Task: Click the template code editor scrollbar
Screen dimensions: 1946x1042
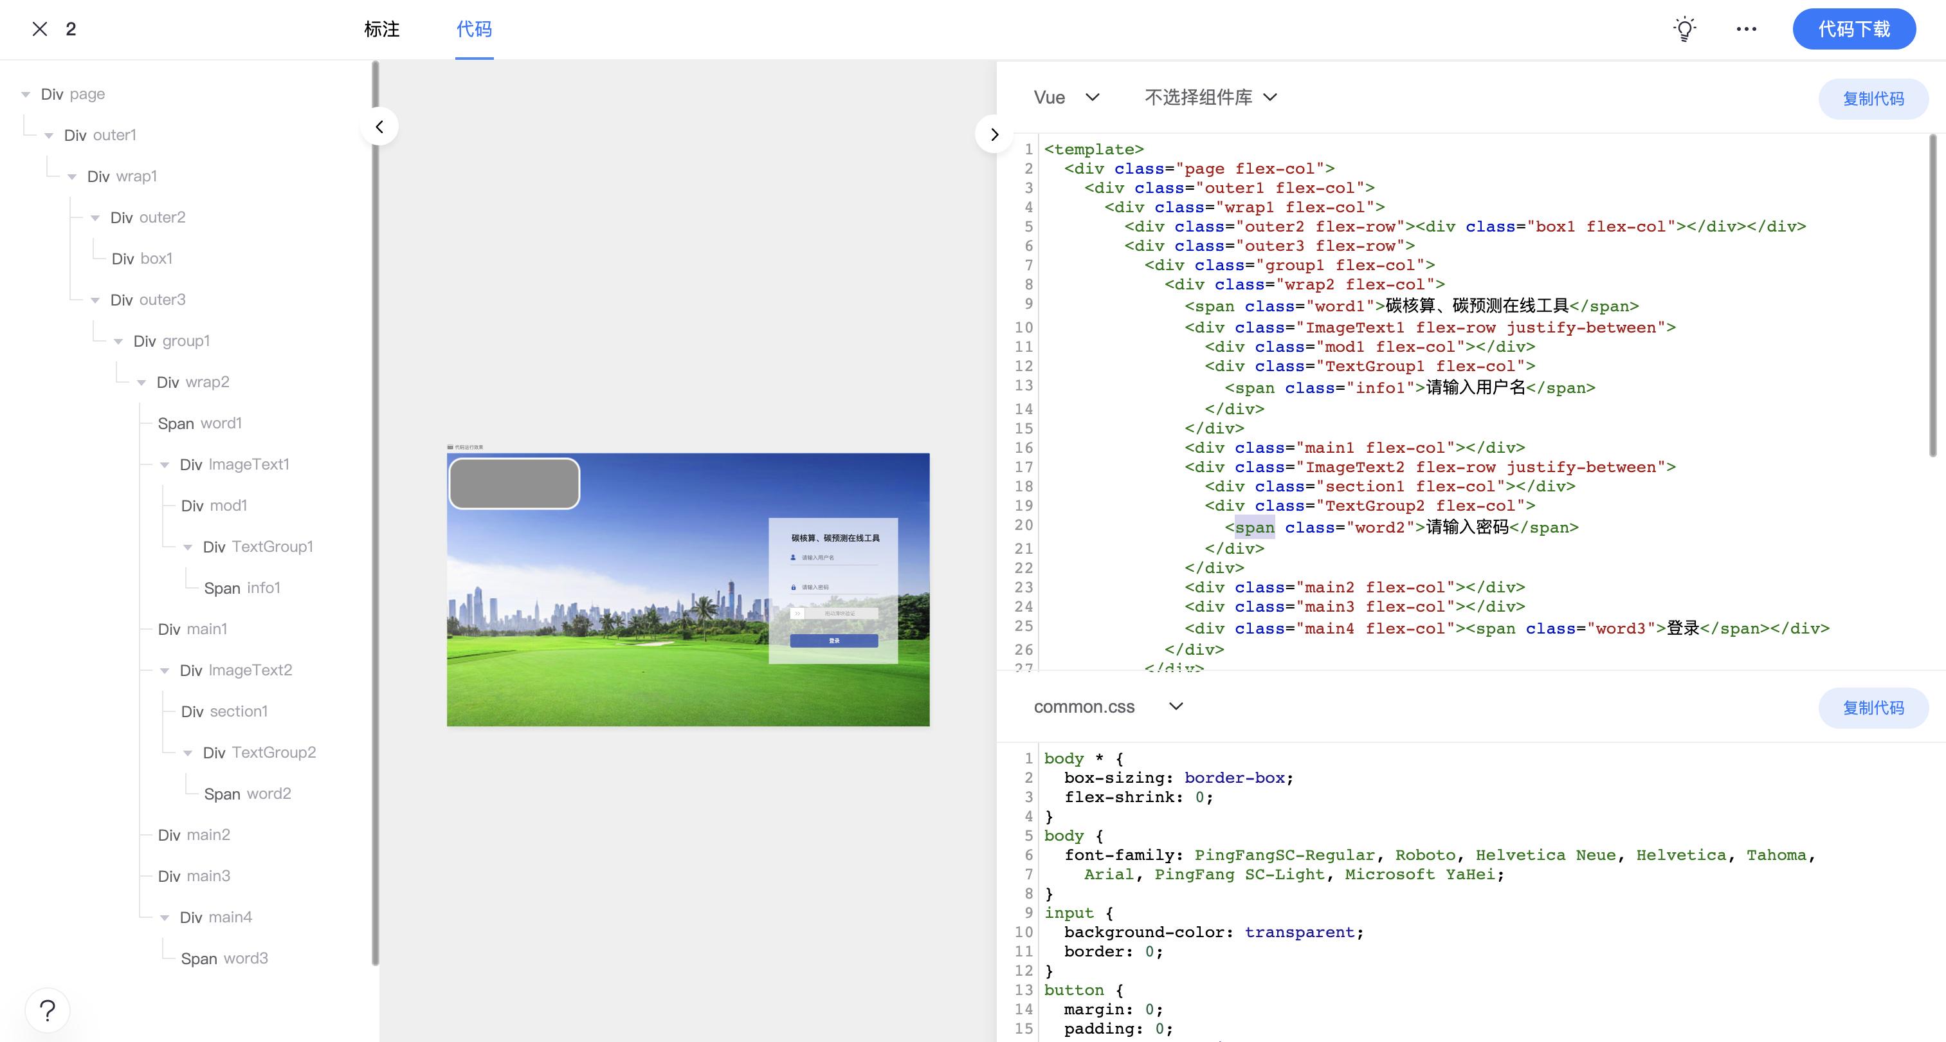Action: [1932, 295]
